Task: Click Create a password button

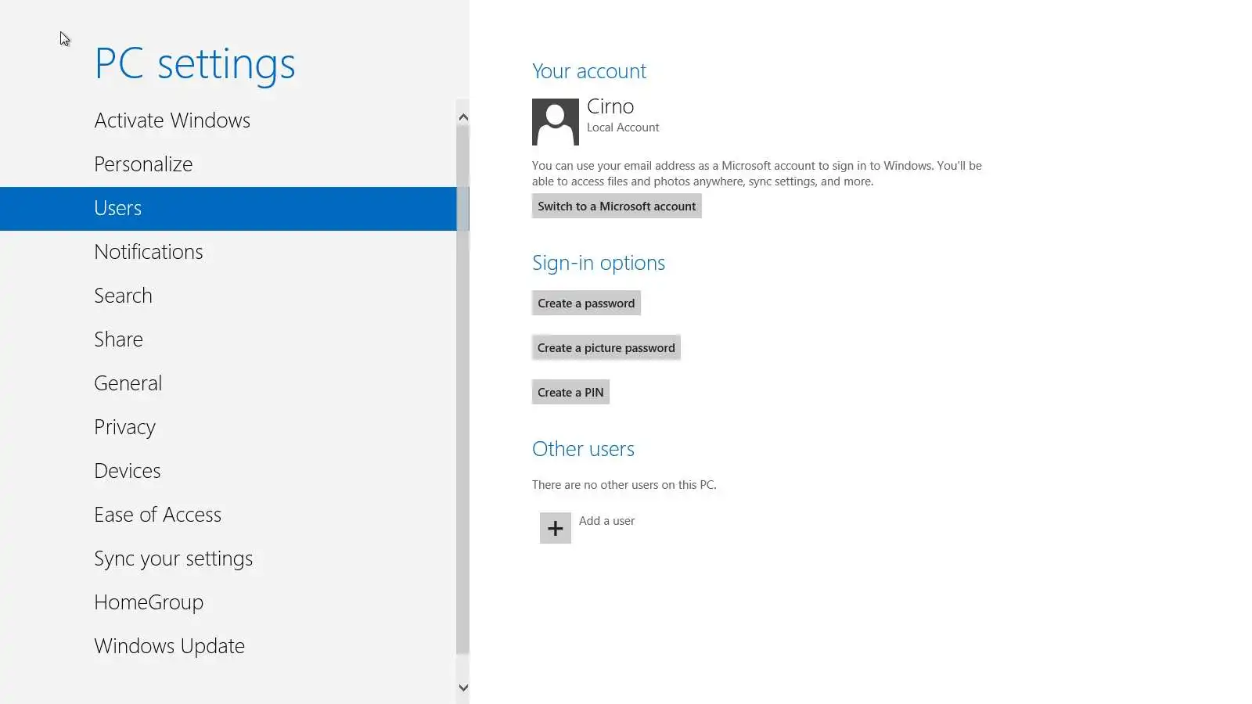Action: click(586, 303)
